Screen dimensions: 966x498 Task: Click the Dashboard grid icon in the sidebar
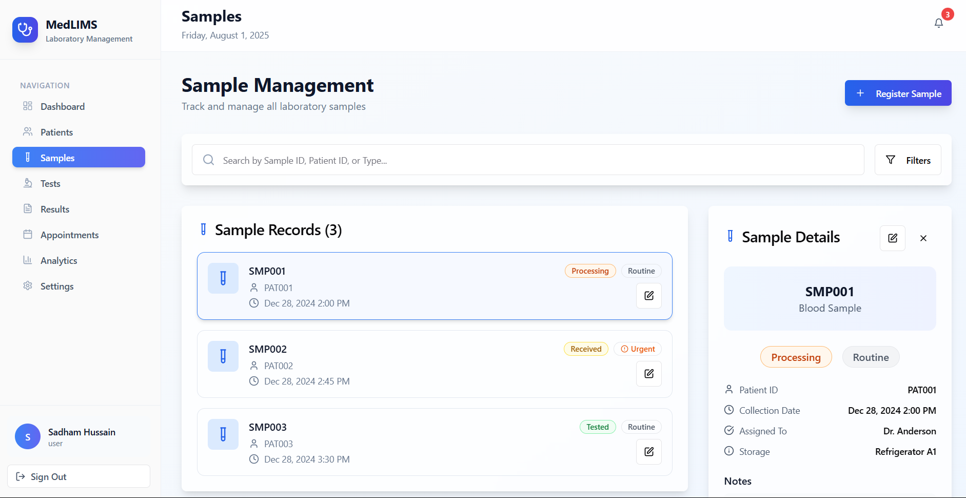tap(28, 106)
